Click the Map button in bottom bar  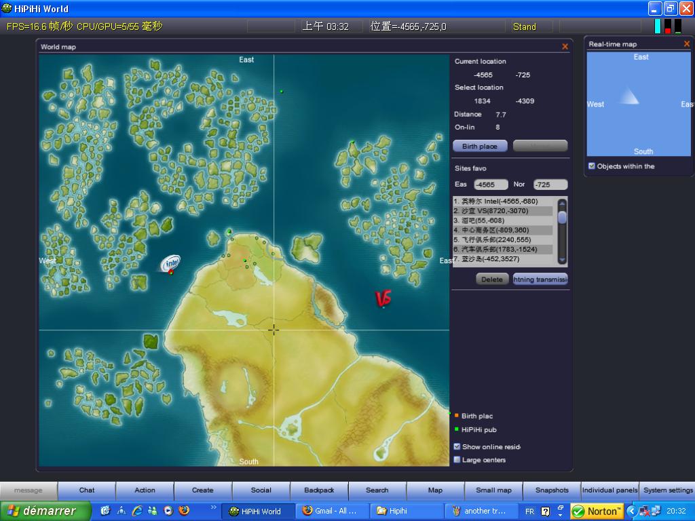pos(435,490)
